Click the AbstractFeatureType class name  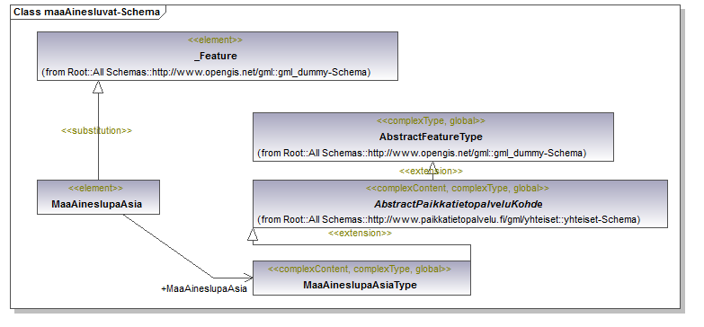[431, 137]
